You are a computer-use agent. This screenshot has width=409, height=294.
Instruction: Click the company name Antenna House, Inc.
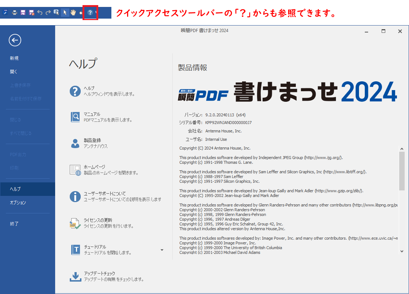click(223, 131)
